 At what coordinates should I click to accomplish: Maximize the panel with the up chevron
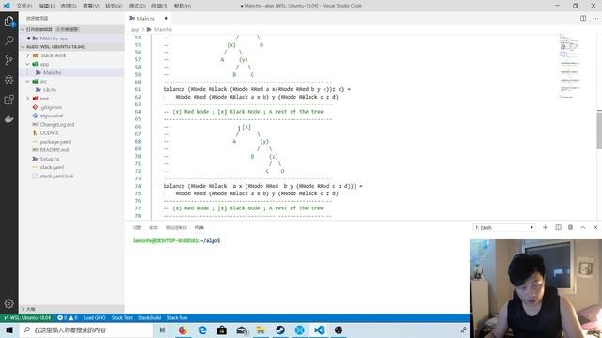click(583, 227)
